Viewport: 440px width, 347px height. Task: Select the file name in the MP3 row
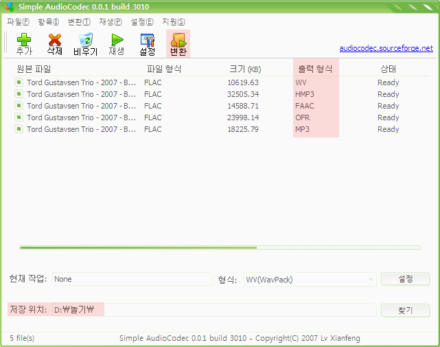coord(82,129)
